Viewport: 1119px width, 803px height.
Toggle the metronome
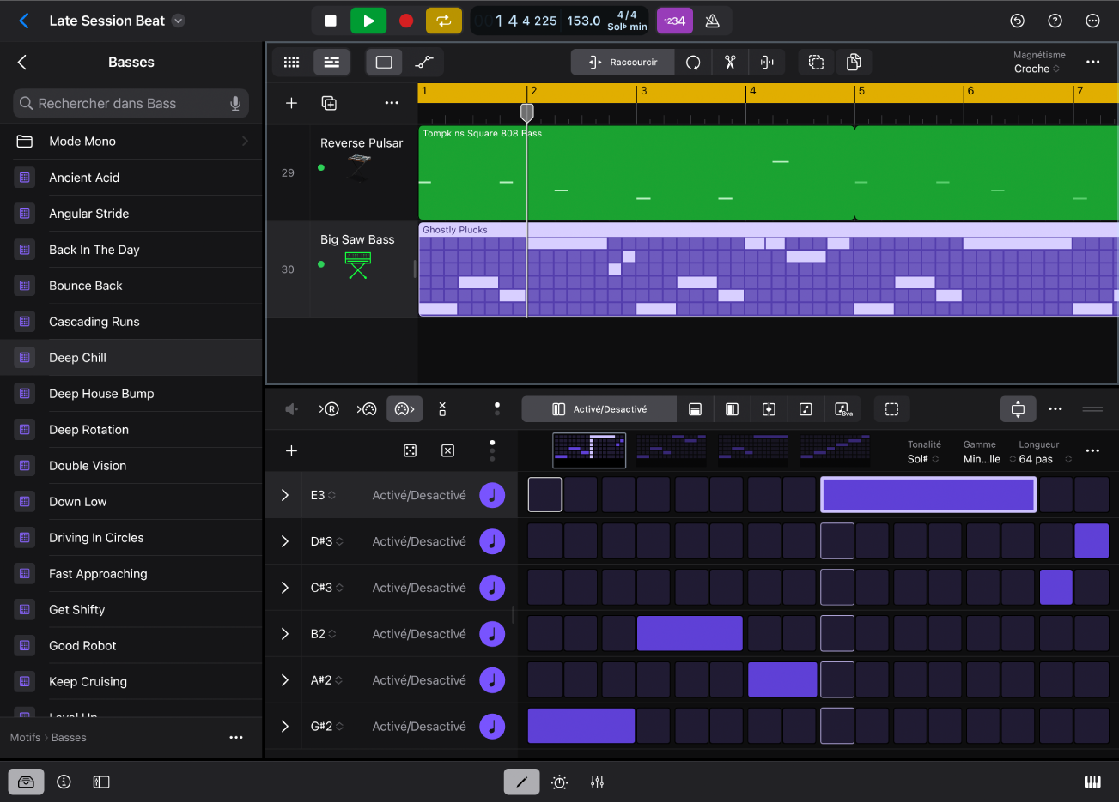pos(712,21)
